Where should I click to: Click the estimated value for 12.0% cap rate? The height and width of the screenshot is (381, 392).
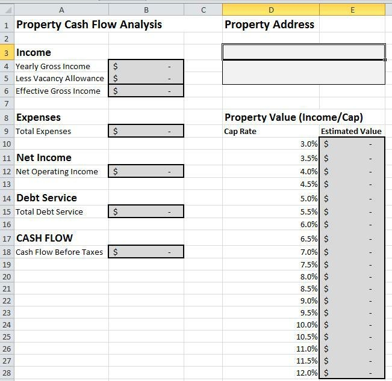point(352,373)
